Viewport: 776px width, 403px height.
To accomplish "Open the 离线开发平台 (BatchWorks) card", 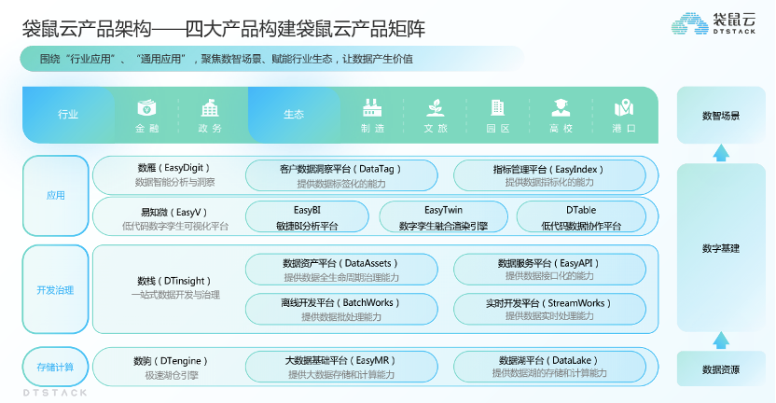I will click(341, 309).
